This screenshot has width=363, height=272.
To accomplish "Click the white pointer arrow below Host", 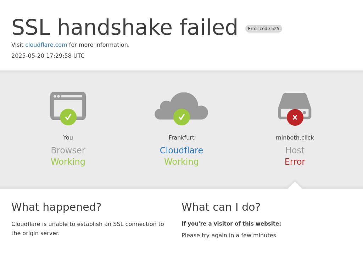I will coord(295,185).
